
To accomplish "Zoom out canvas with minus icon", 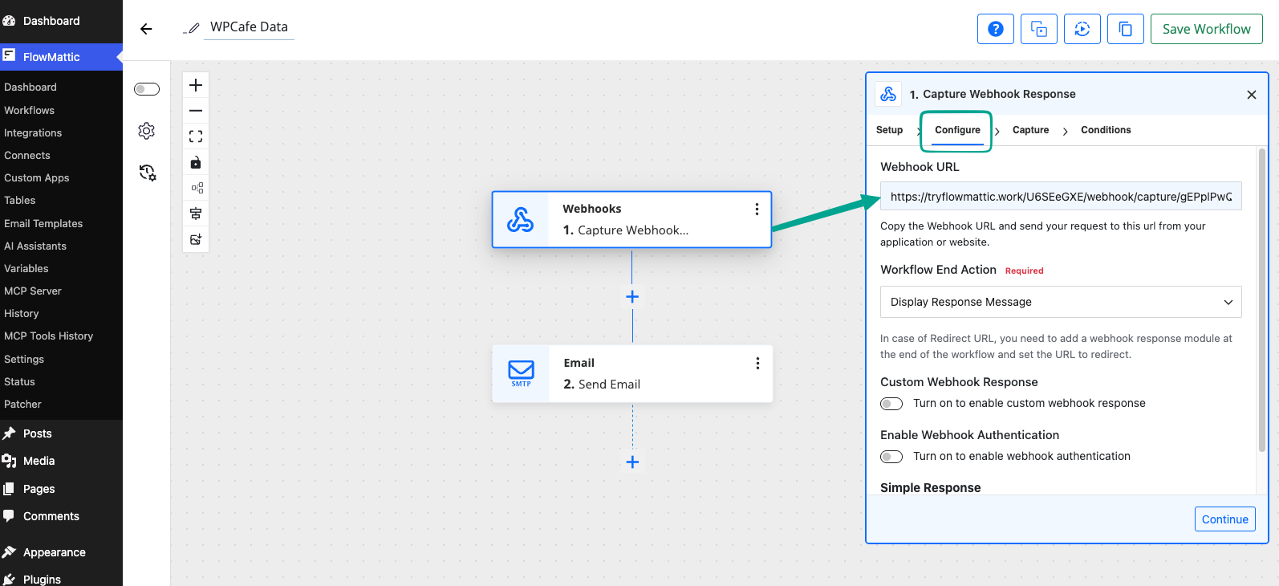I will 196,111.
